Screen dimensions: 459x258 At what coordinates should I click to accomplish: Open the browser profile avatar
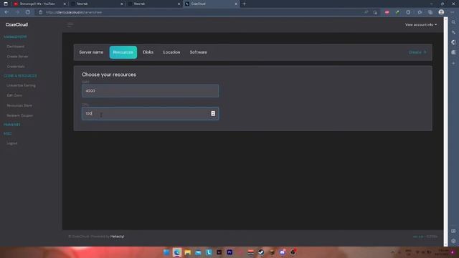pos(441,12)
